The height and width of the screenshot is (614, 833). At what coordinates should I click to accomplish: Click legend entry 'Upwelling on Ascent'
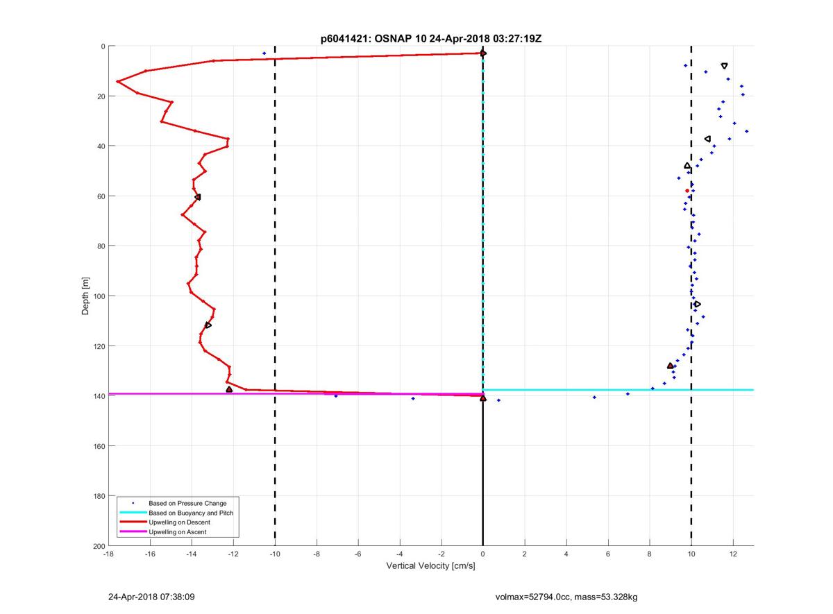178,531
